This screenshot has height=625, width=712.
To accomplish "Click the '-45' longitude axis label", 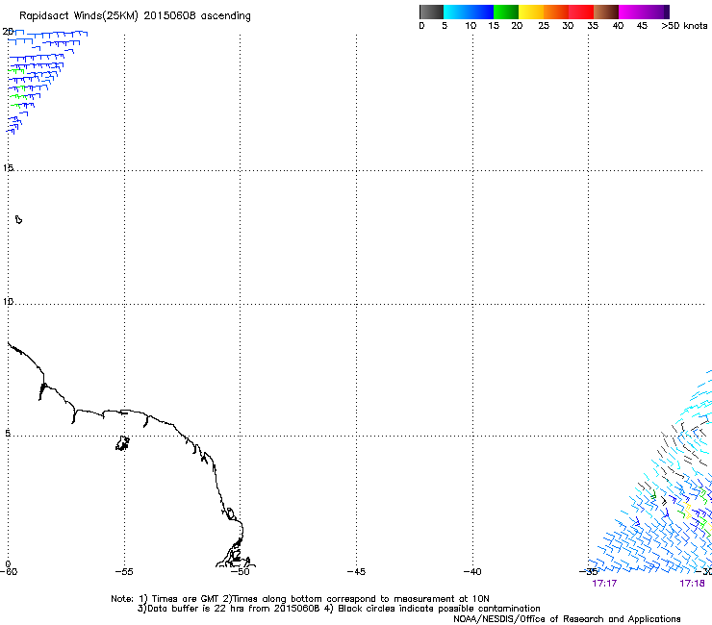I will [356, 571].
